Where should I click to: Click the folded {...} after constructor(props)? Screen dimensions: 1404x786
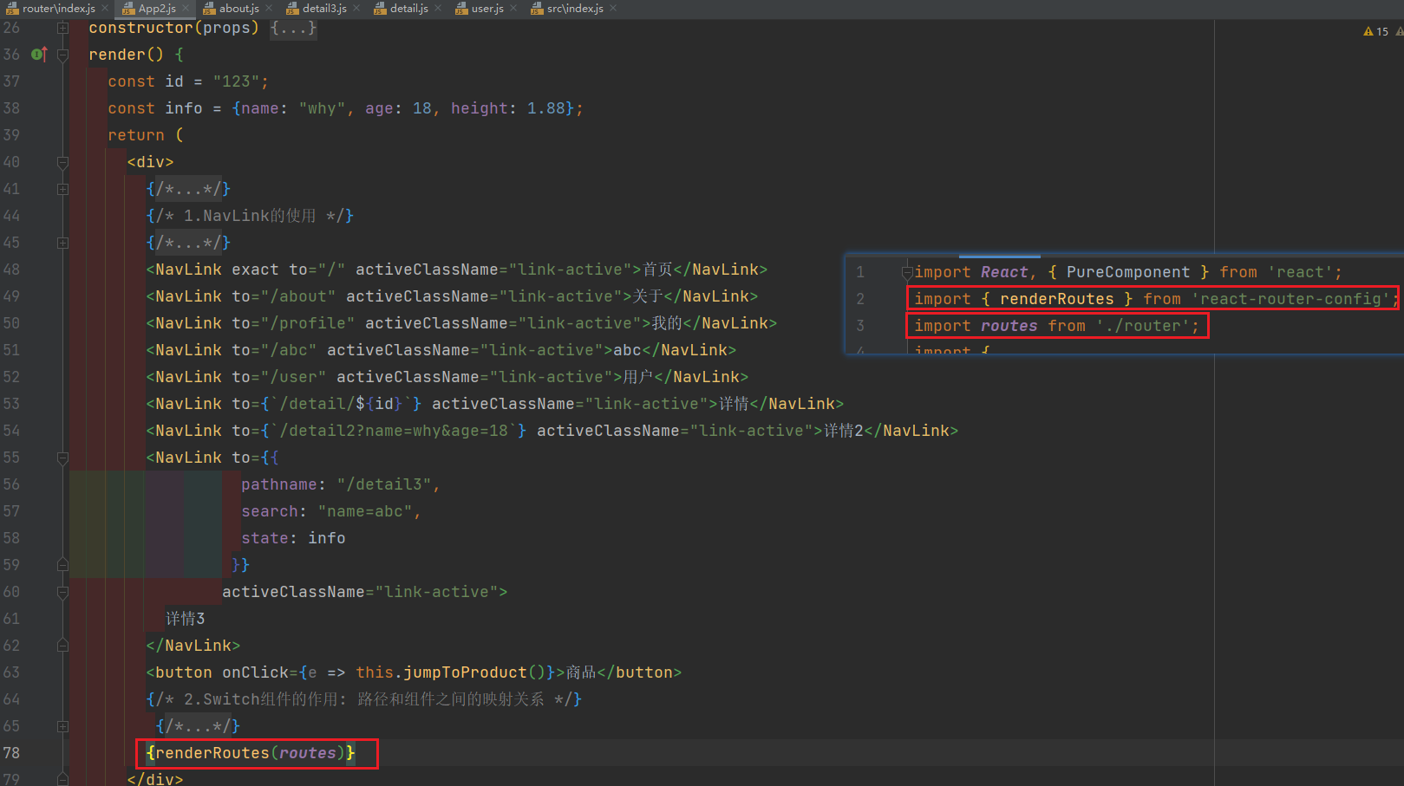coord(293,28)
